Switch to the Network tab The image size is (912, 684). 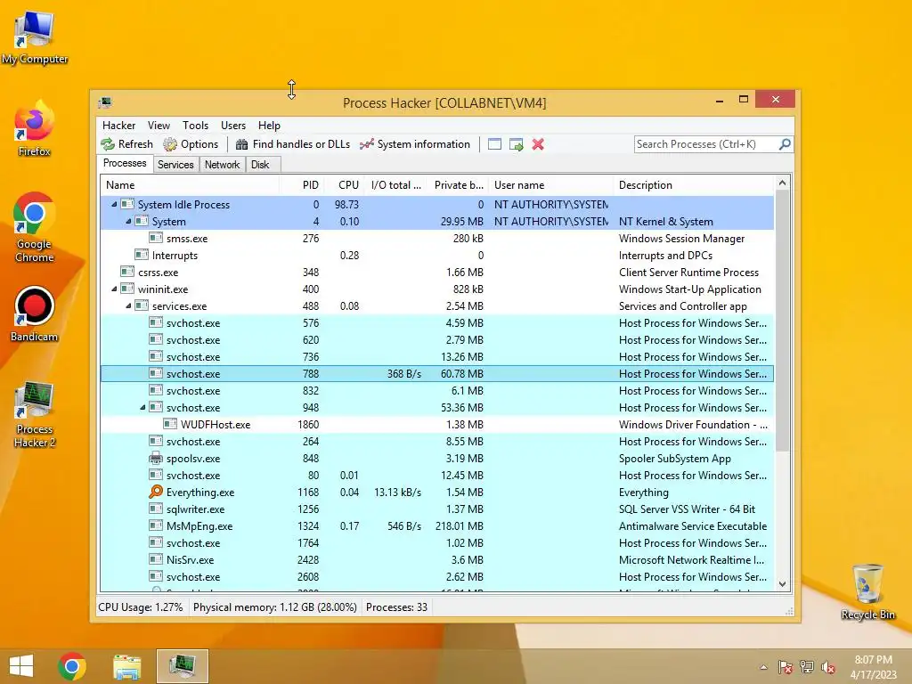[x=222, y=165]
